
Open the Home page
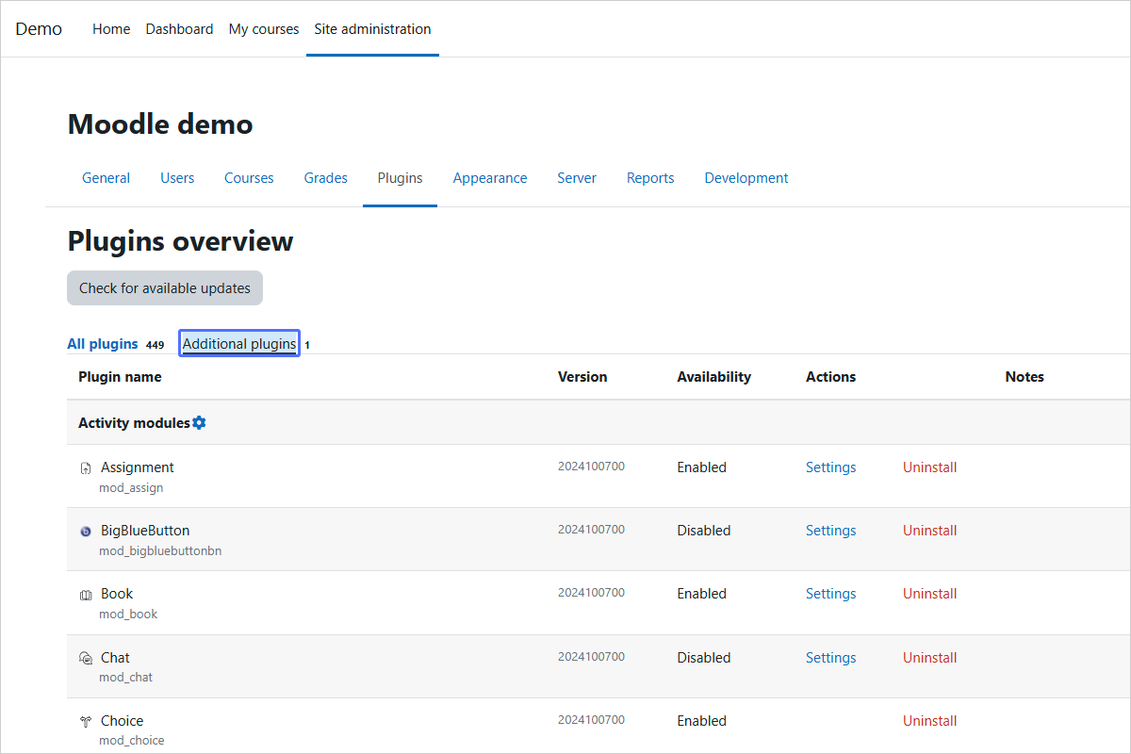tap(111, 29)
